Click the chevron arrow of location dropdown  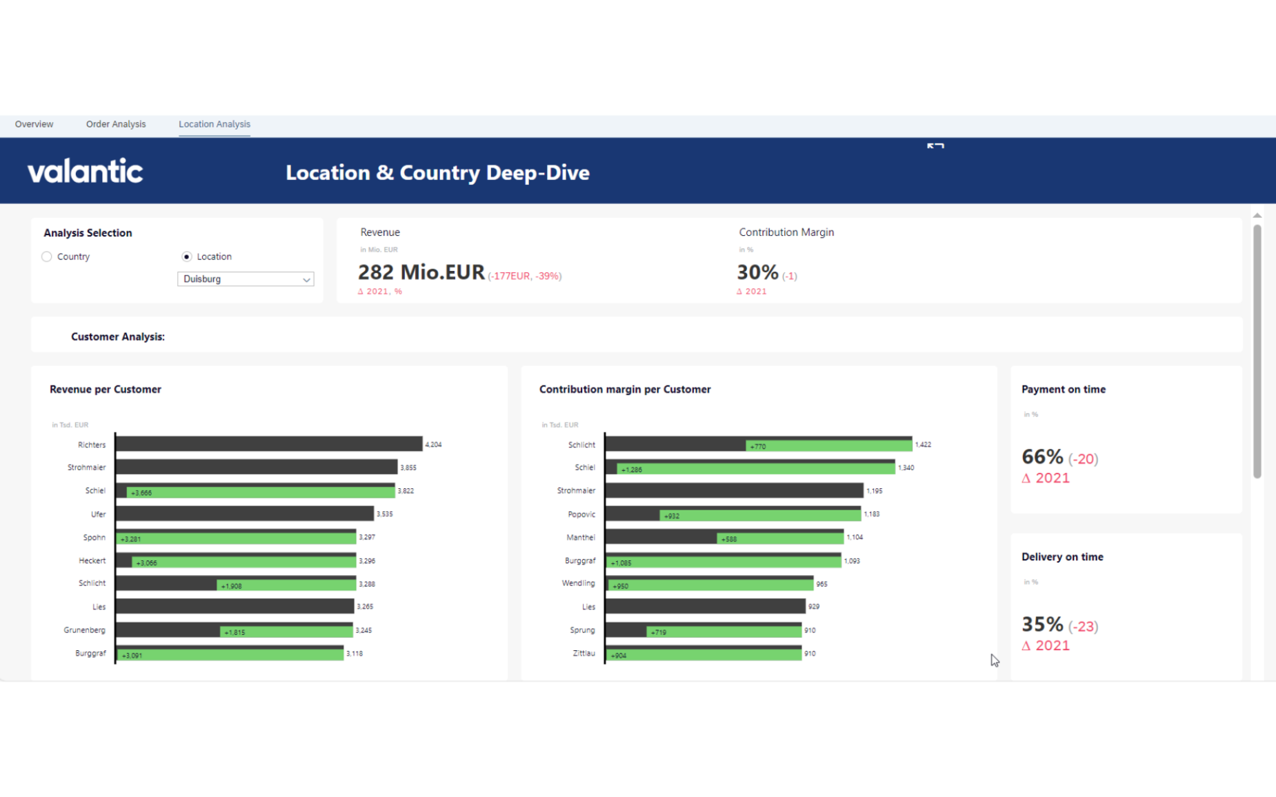pos(306,280)
